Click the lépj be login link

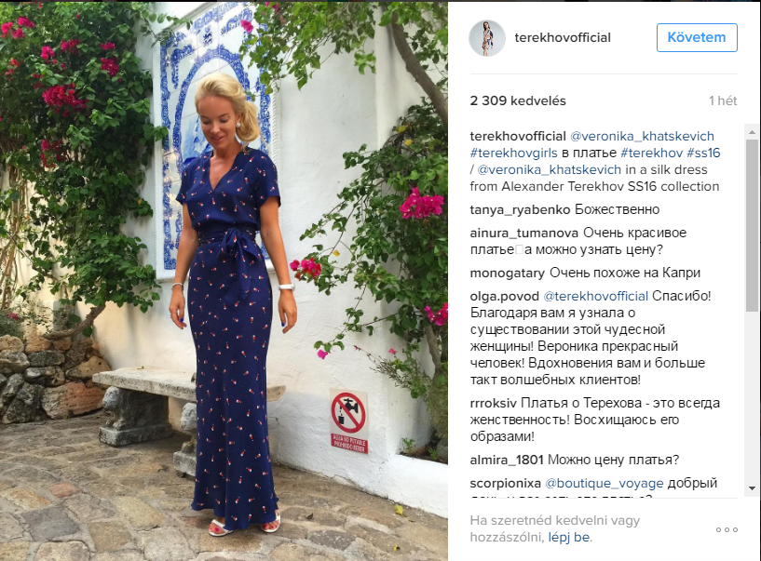coord(569,537)
